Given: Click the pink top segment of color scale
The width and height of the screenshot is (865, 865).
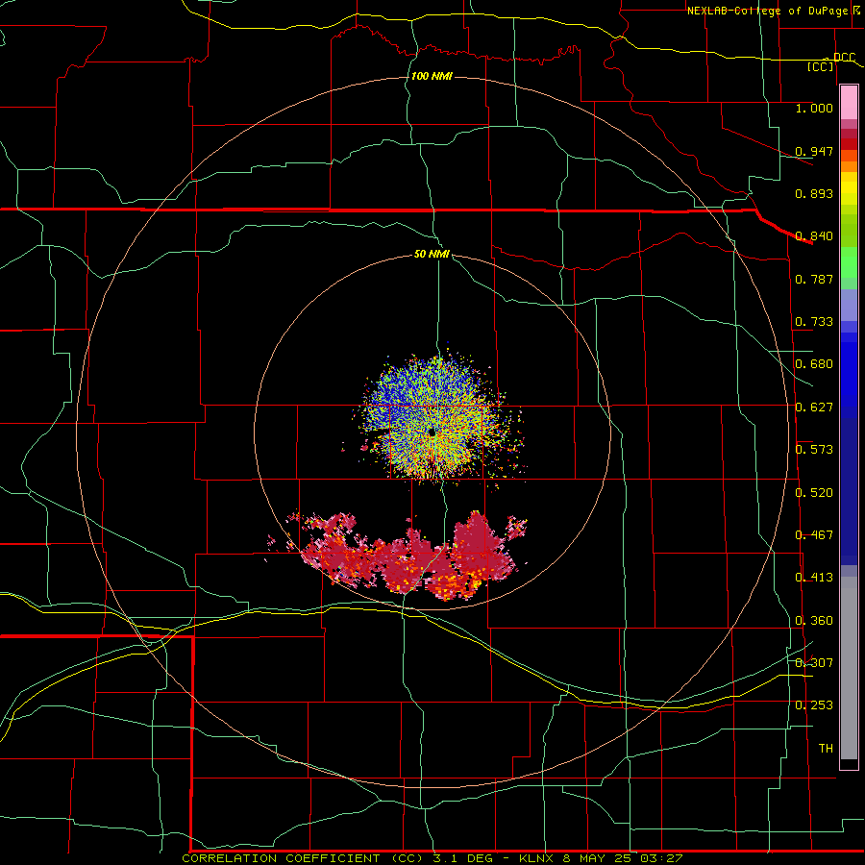Looking at the screenshot, I should pyautogui.click(x=849, y=102).
